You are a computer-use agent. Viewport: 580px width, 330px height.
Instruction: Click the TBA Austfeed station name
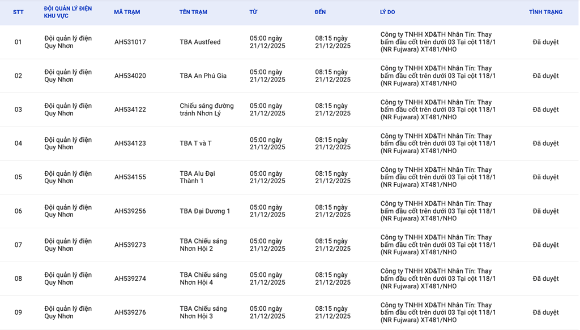[200, 42]
